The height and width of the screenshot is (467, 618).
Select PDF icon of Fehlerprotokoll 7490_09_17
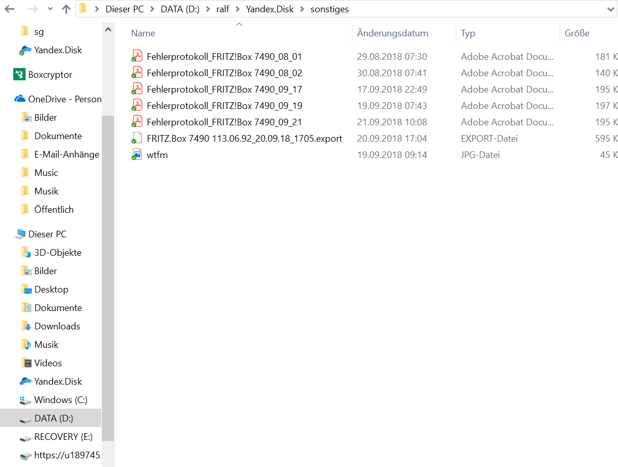[x=137, y=89]
